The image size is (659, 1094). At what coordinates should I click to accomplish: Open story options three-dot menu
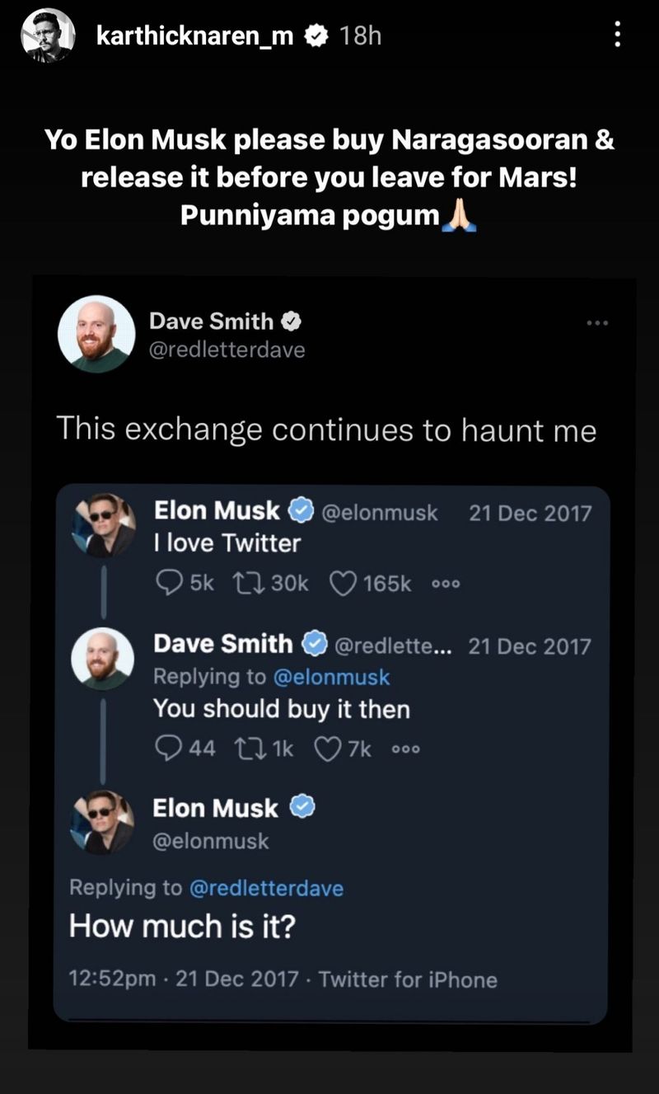point(617,35)
